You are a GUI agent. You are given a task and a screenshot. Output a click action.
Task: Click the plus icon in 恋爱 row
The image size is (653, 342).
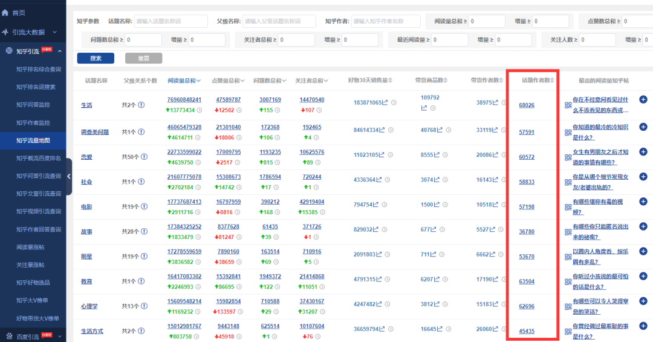(x=643, y=152)
